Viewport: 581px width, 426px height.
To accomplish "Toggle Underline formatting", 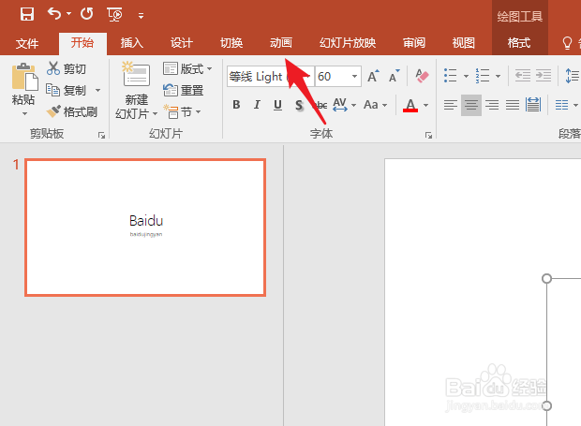I will (277, 105).
